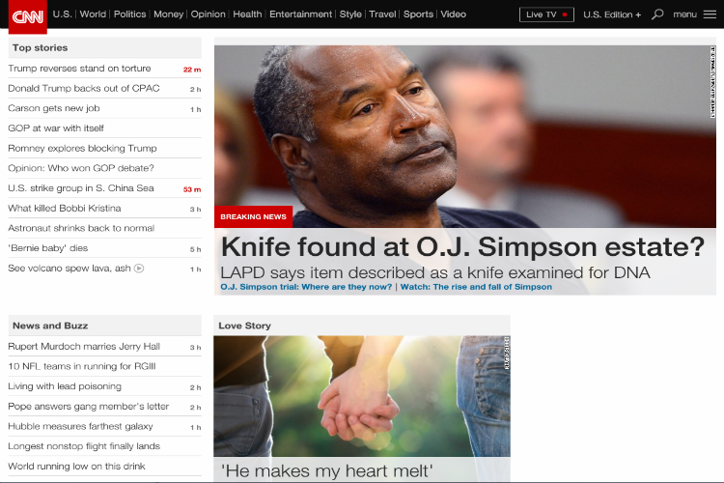Click the '53 m' timestamp
This screenshot has height=483, width=724.
point(192,189)
